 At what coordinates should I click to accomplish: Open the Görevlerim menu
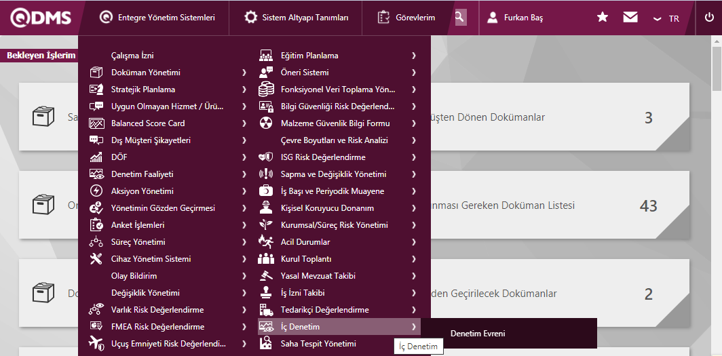point(406,18)
